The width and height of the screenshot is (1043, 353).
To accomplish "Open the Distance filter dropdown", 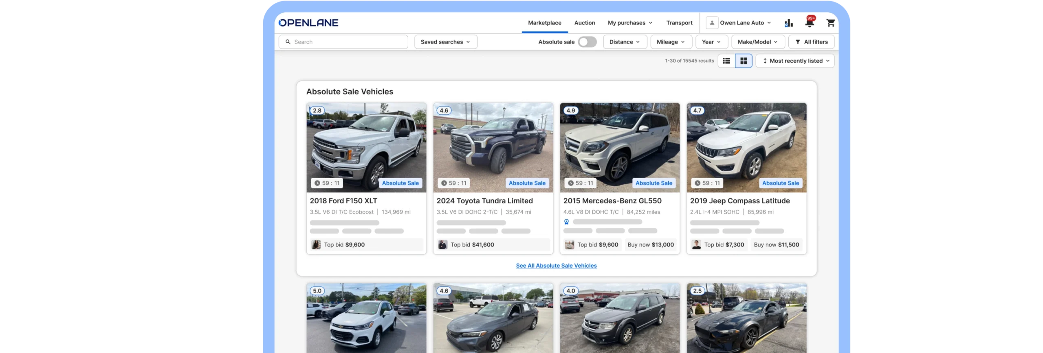I will (x=625, y=42).
